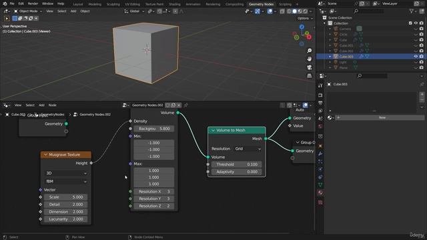Image resolution: width=427 pixels, height=240 pixels.
Task: Toggle Camera render camera icon in outliner
Action: pos(422,29)
